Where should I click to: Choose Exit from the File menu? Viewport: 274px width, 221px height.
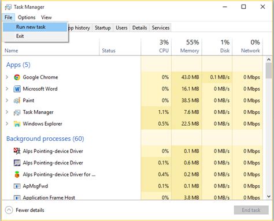point(35,36)
